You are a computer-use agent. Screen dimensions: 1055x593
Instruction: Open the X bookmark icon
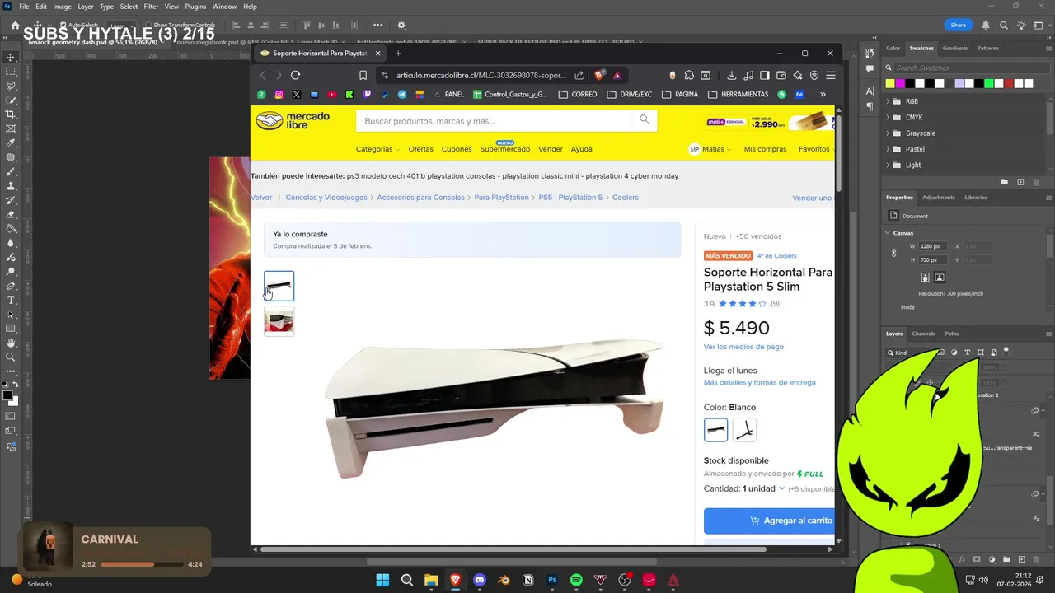(x=297, y=95)
